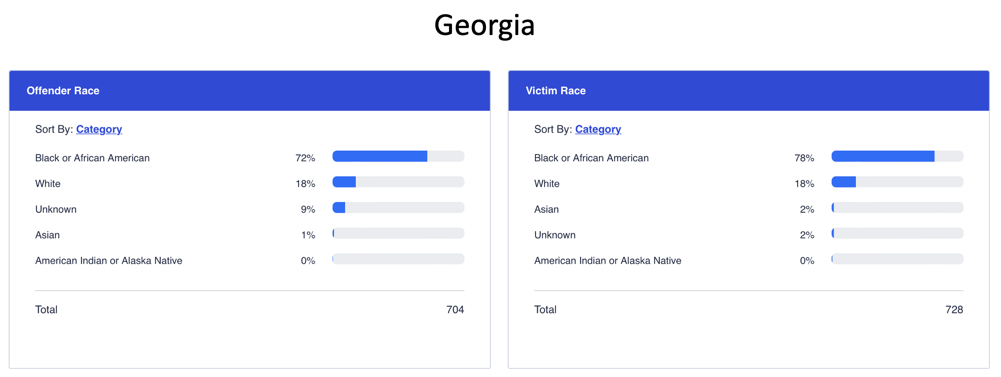Click the offender total value 704

pyautogui.click(x=455, y=310)
